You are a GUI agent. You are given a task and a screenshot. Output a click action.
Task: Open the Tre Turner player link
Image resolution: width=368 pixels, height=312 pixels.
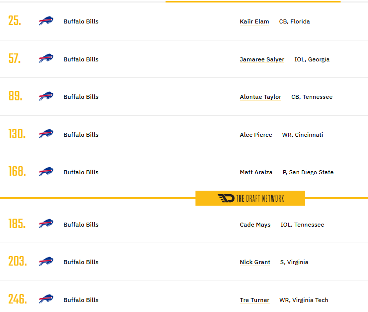(x=254, y=300)
